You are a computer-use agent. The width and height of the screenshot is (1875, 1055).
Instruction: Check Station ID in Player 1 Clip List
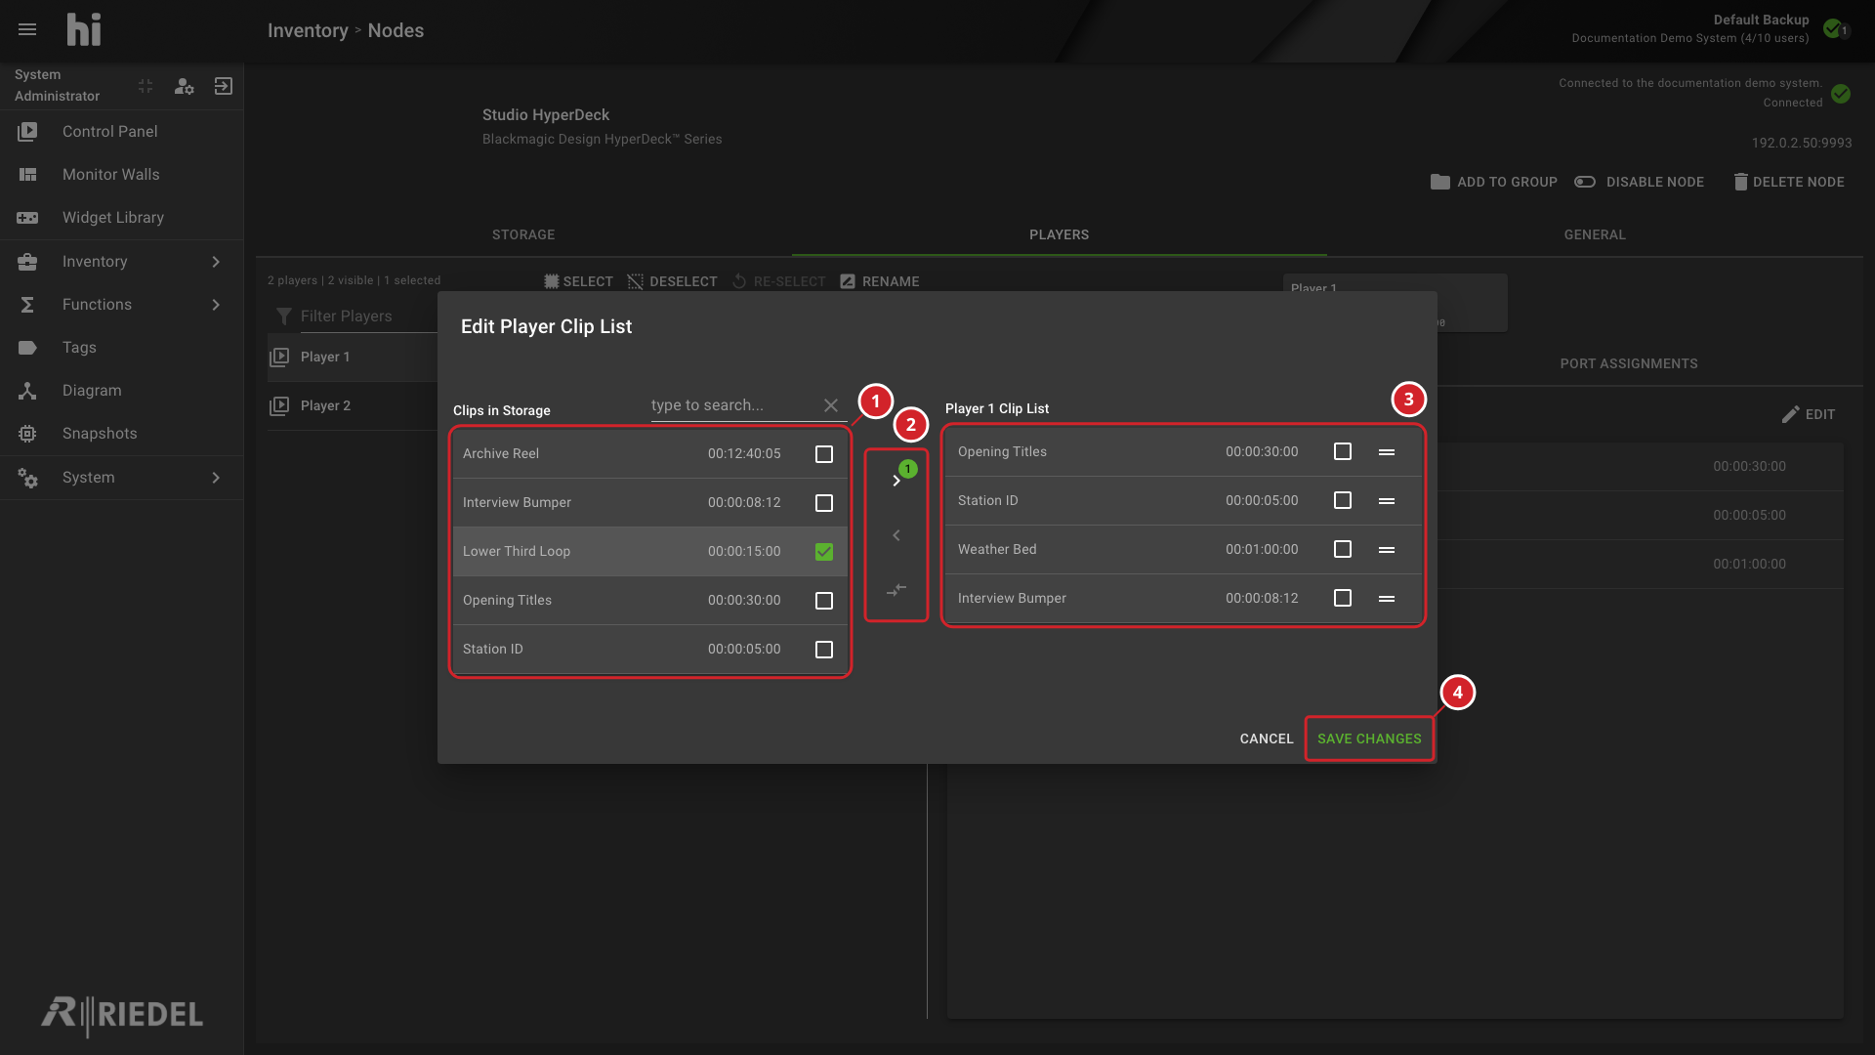coord(1343,500)
